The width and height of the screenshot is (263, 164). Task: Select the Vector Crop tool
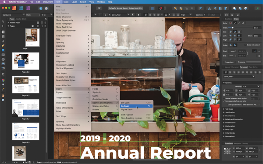(x=3, y=74)
